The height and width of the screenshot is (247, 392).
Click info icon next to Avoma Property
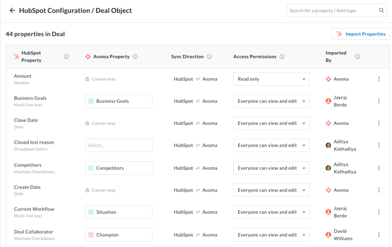pyautogui.click(x=135, y=57)
